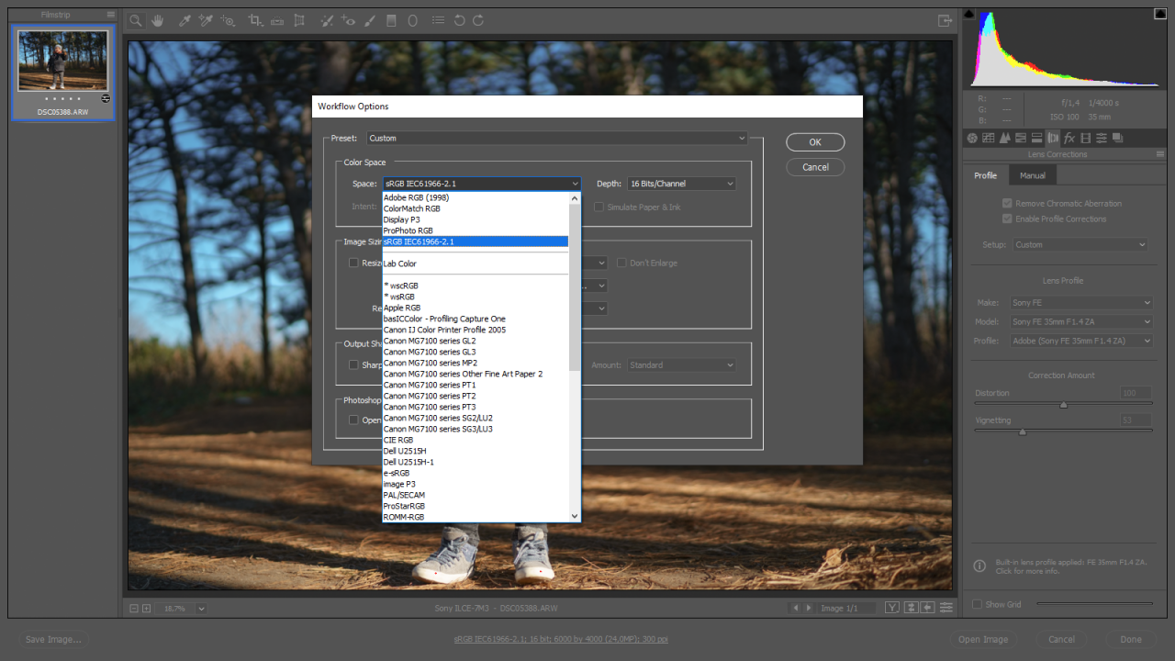Open the Camera Calibration panel tab

point(1085,138)
